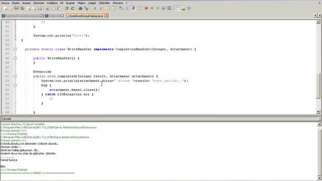Click the Redo arrow icon

click(x=72, y=9)
